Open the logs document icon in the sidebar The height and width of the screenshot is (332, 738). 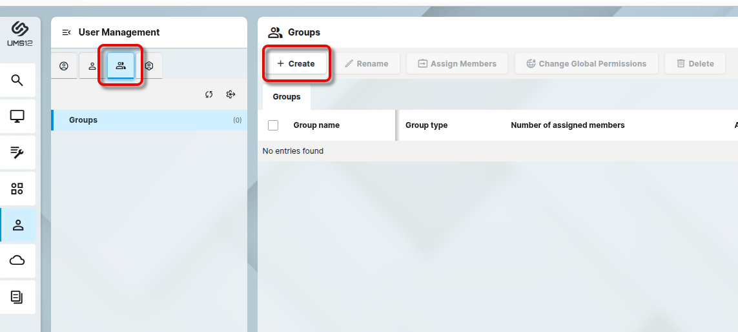point(17,297)
